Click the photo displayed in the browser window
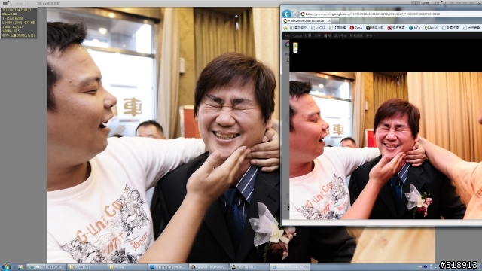The width and height of the screenshot is (482, 271). coord(386,145)
